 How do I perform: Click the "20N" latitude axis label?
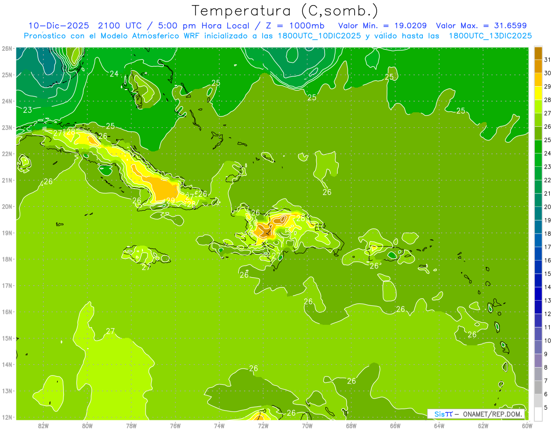coord(7,206)
